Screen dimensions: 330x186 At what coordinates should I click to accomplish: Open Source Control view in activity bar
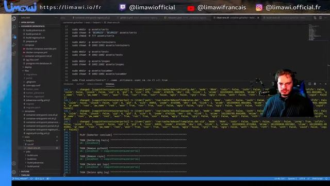(x=14, y=36)
